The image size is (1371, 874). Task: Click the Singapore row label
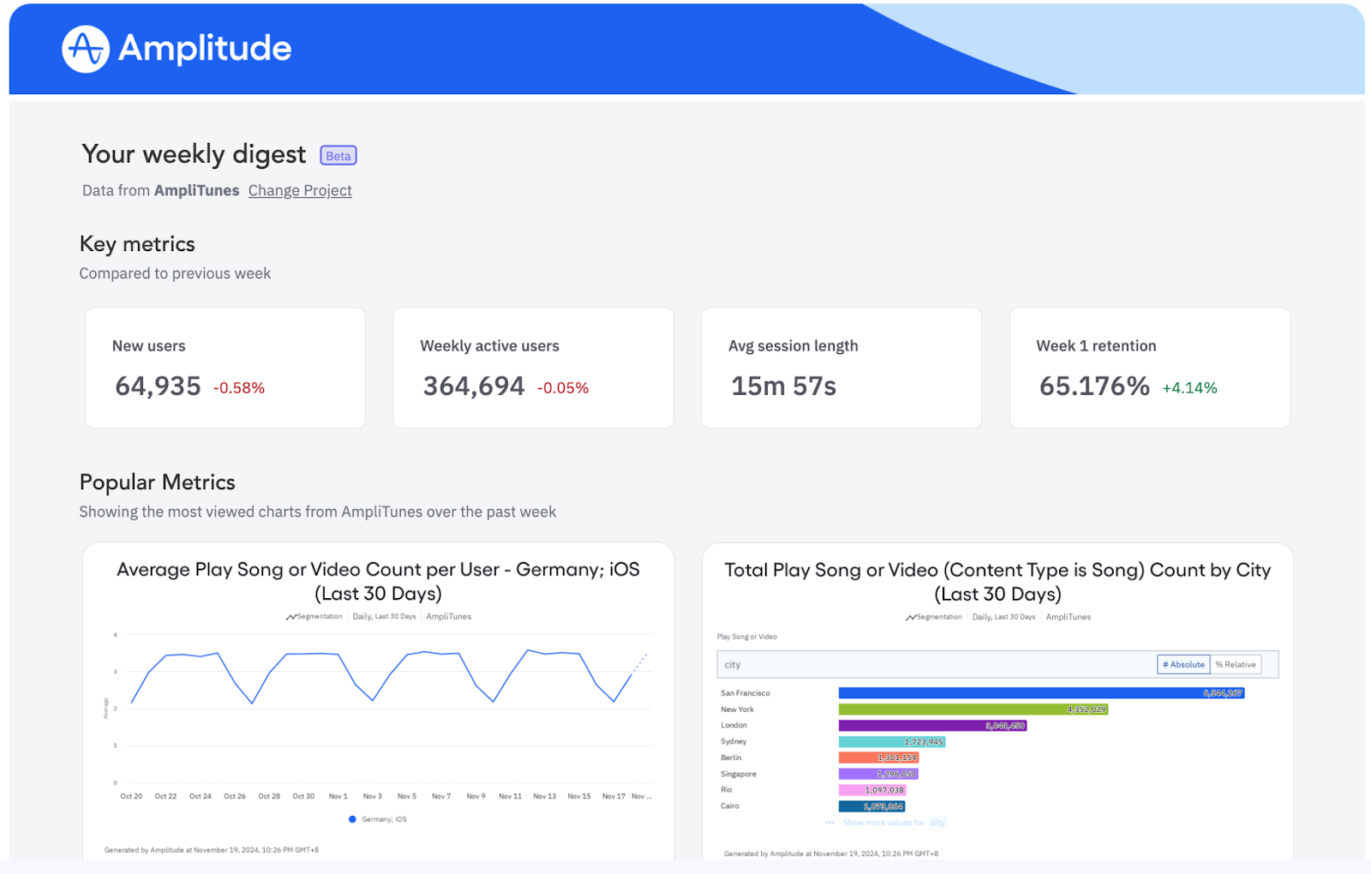[739, 774]
